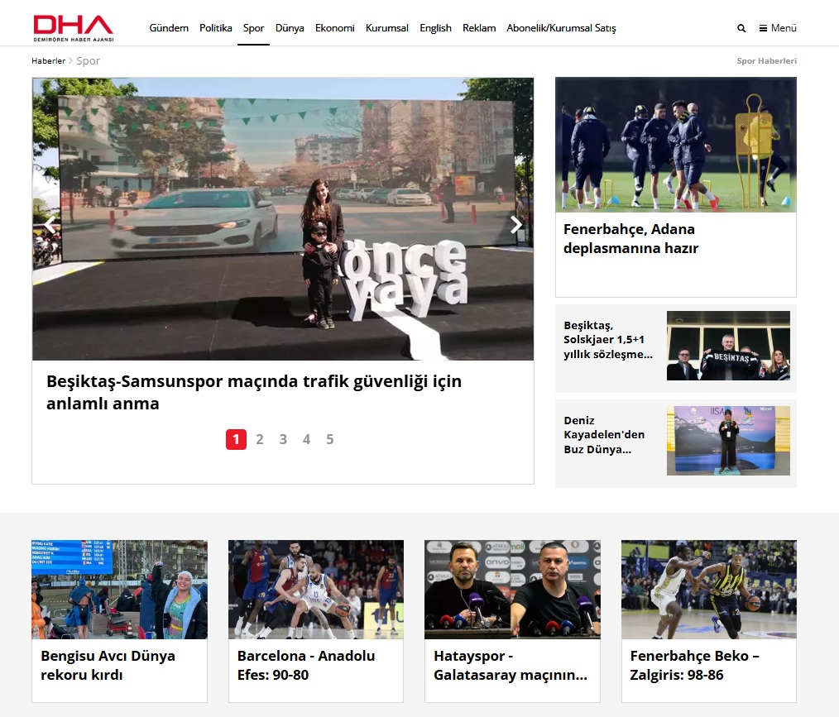Open Abonelik/Kurumsal Satış page
Screen dimensions: 839x717
click(x=561, y=28)
